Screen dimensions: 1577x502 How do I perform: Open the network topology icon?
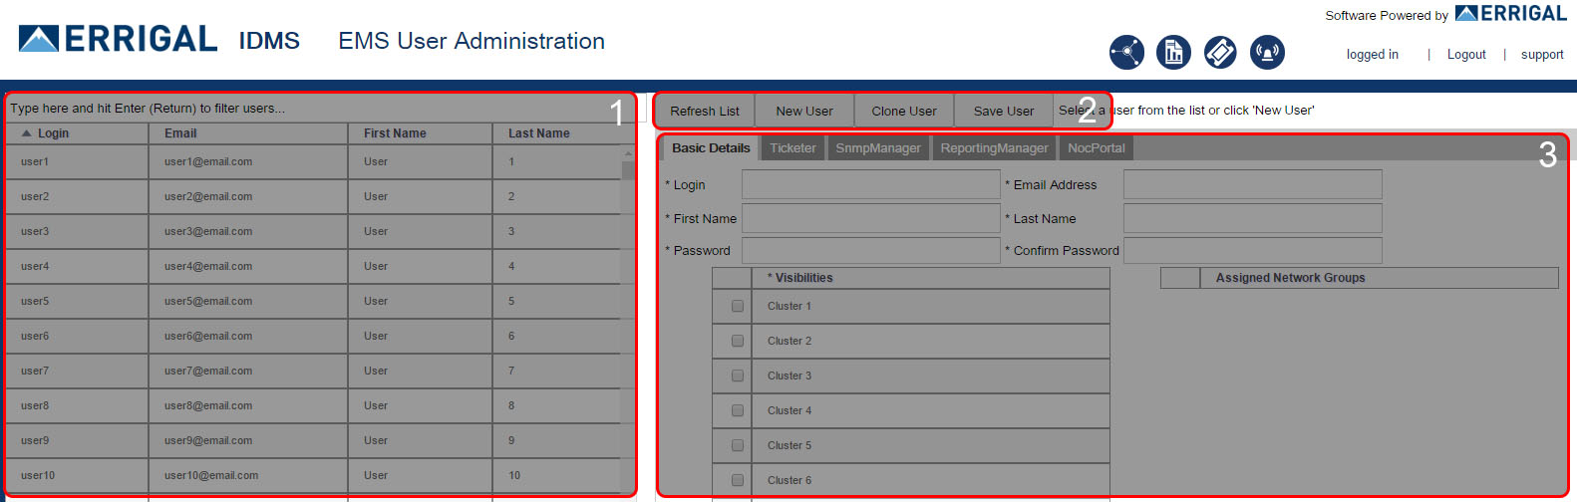click(x=1126, y=52)
